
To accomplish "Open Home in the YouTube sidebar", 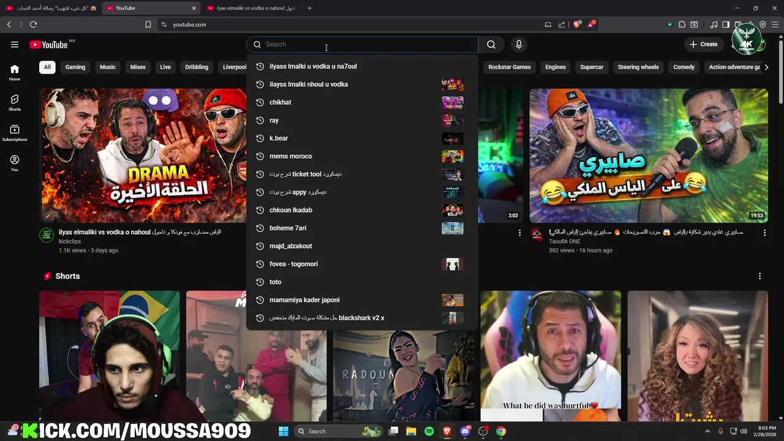I will tap(15, 73).
